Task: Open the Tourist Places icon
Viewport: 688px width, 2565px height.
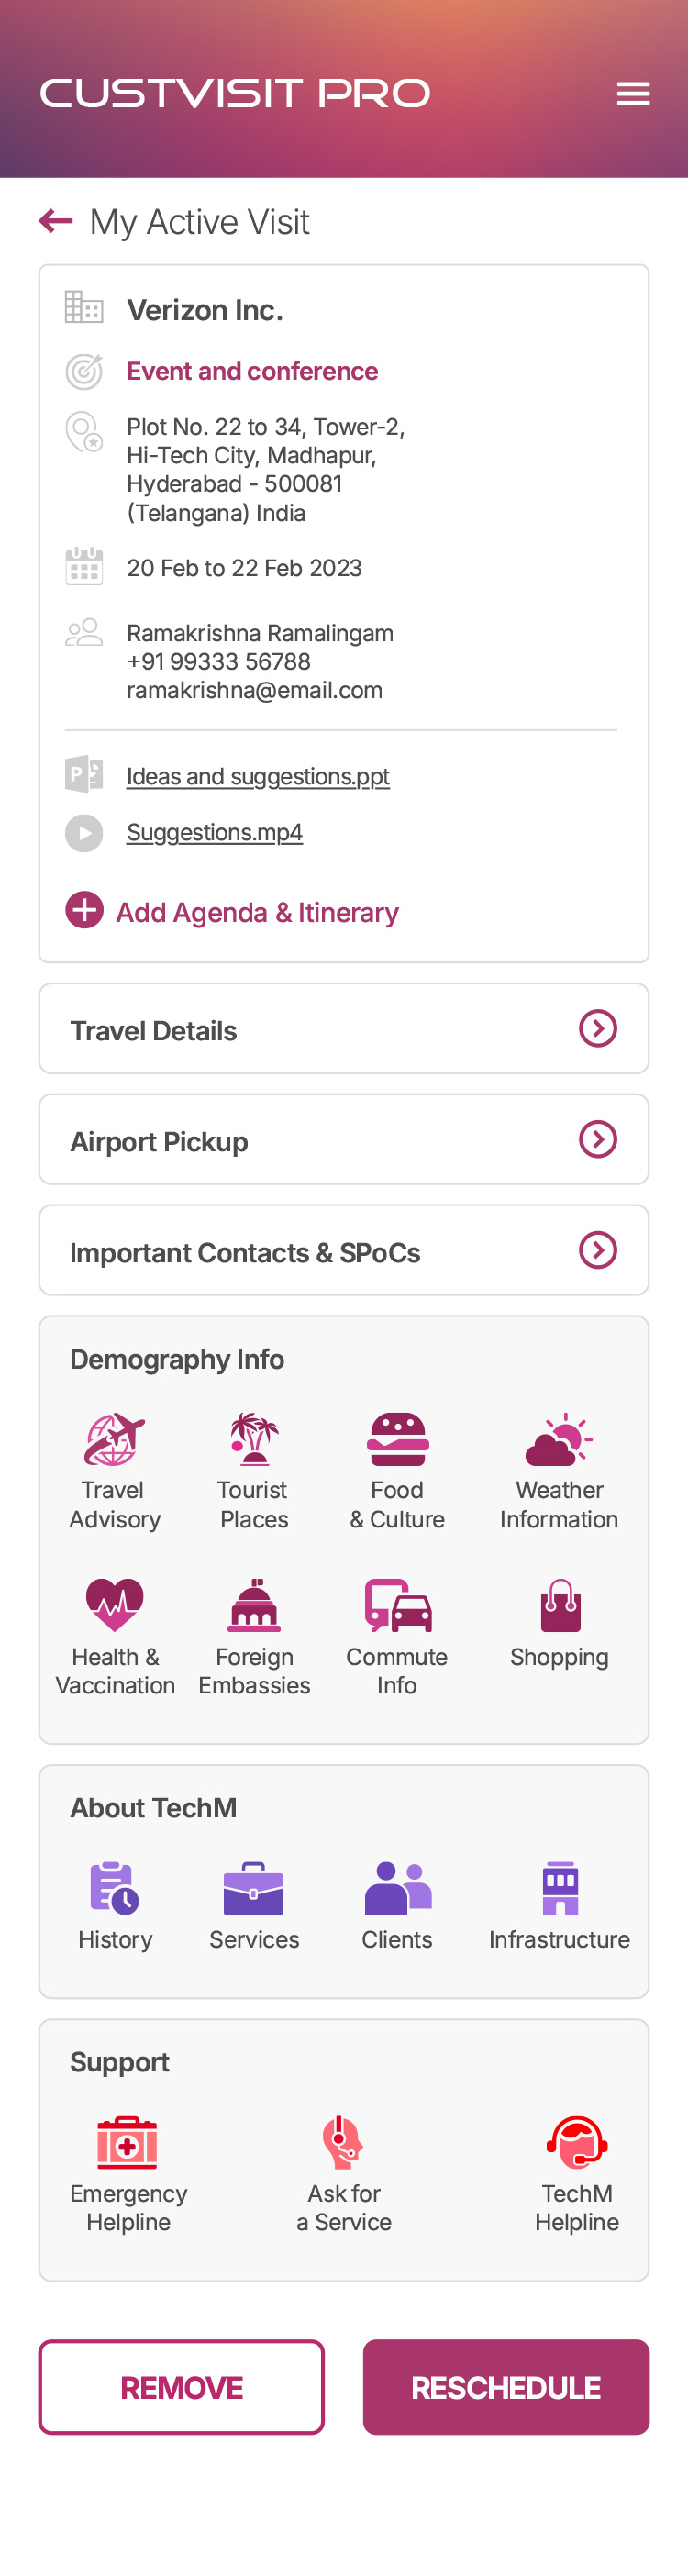Action: [254, 1439]
